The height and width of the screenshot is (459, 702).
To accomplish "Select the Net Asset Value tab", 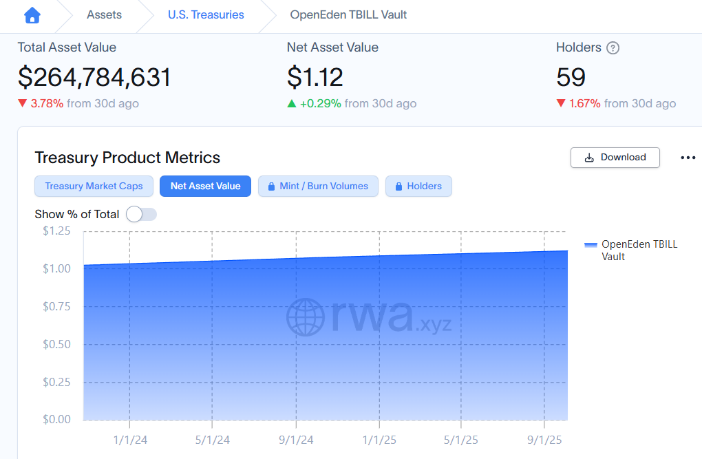I will pyautogui.click(x=205, y=186).
